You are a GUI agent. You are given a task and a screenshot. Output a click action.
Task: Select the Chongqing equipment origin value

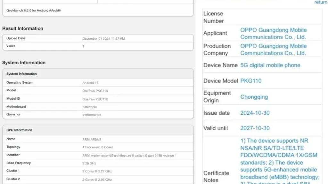(x=254, y=97)
